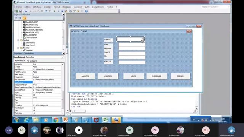The width and height of the screenshot is (244, 137).
Task: Open the Insertion menu
Action: 47,7
